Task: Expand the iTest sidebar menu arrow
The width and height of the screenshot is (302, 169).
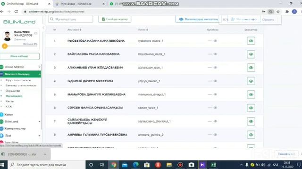Action: pyautogui.click(x=39, y=136)
